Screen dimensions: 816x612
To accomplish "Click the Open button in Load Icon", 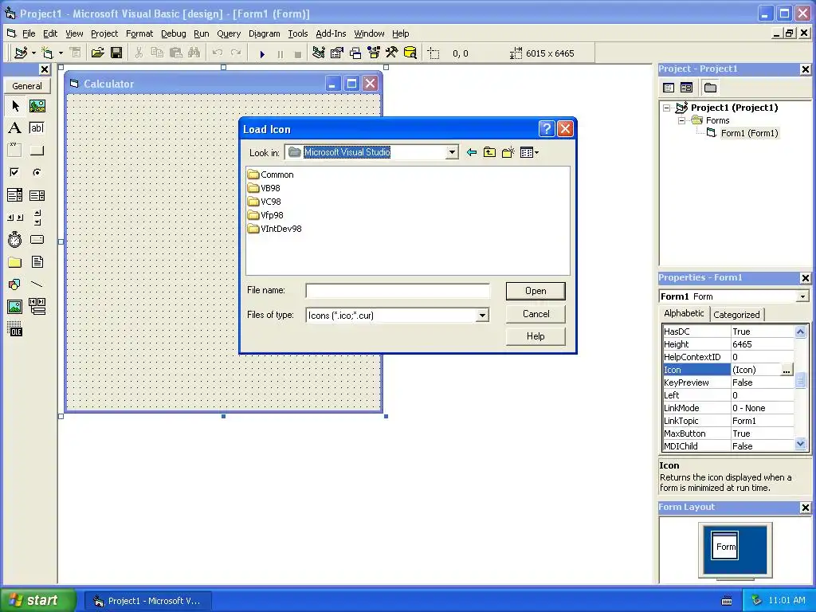I will click(535, 291).
